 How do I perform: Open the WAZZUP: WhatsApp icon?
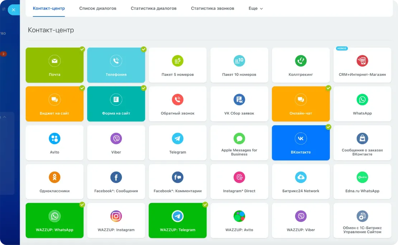coord(55,216)
